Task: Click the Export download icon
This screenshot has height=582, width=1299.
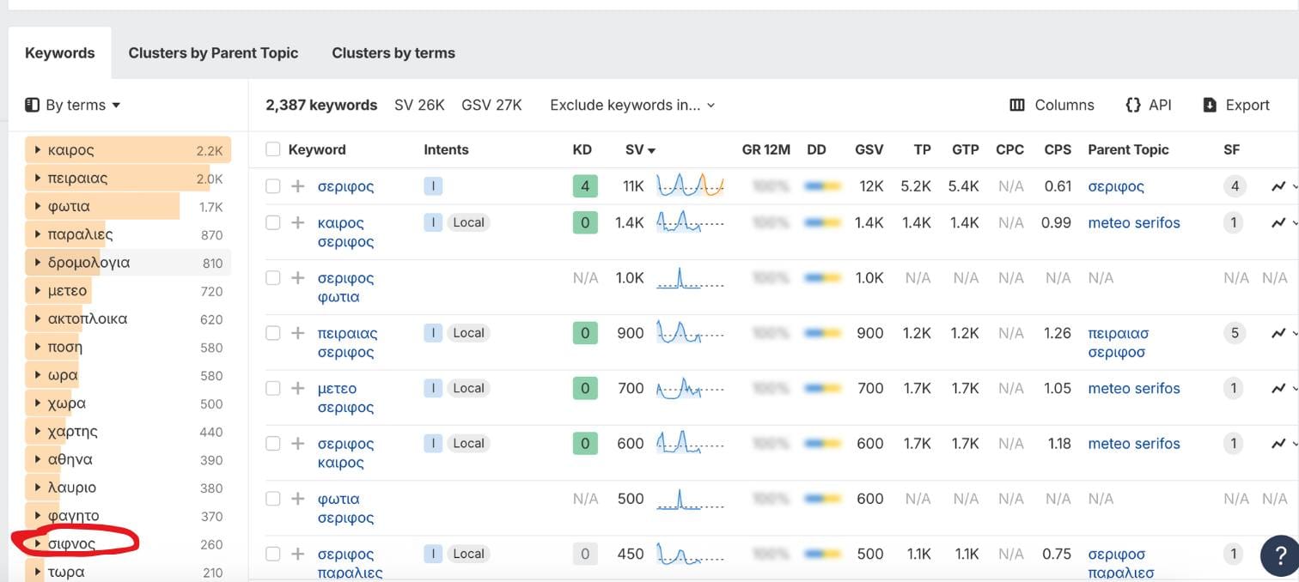Action: [x=1210, y=105]
